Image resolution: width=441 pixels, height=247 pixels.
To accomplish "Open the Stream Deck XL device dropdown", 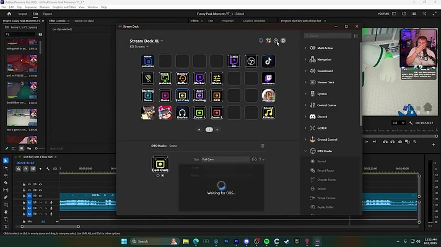I will tap(146, 41).
